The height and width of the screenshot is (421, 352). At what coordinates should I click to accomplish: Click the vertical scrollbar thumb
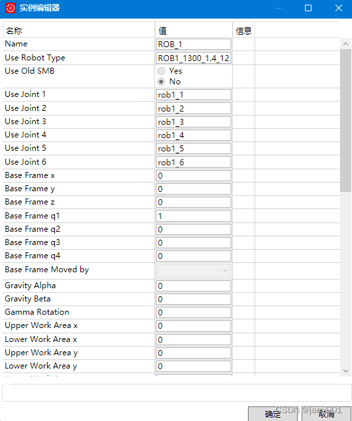(345, 121)
